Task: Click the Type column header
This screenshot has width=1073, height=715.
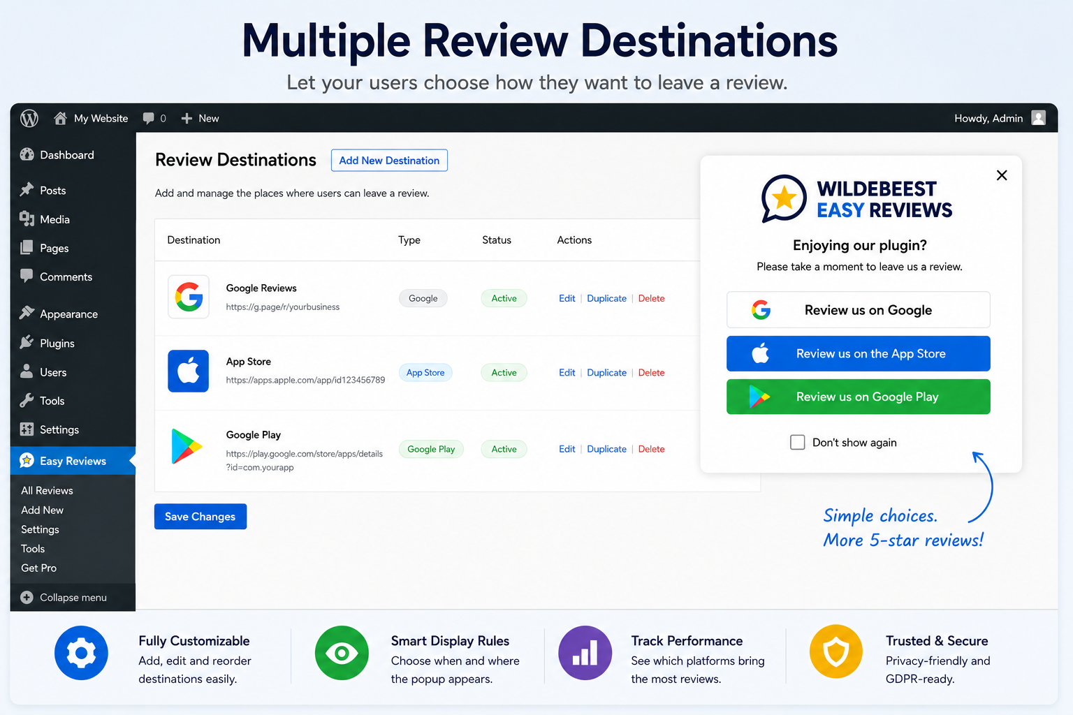Action: tap(409, 240)
